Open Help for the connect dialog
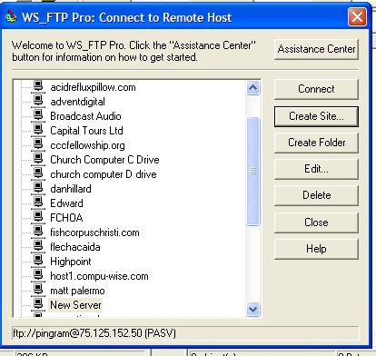 click(316, 249)
